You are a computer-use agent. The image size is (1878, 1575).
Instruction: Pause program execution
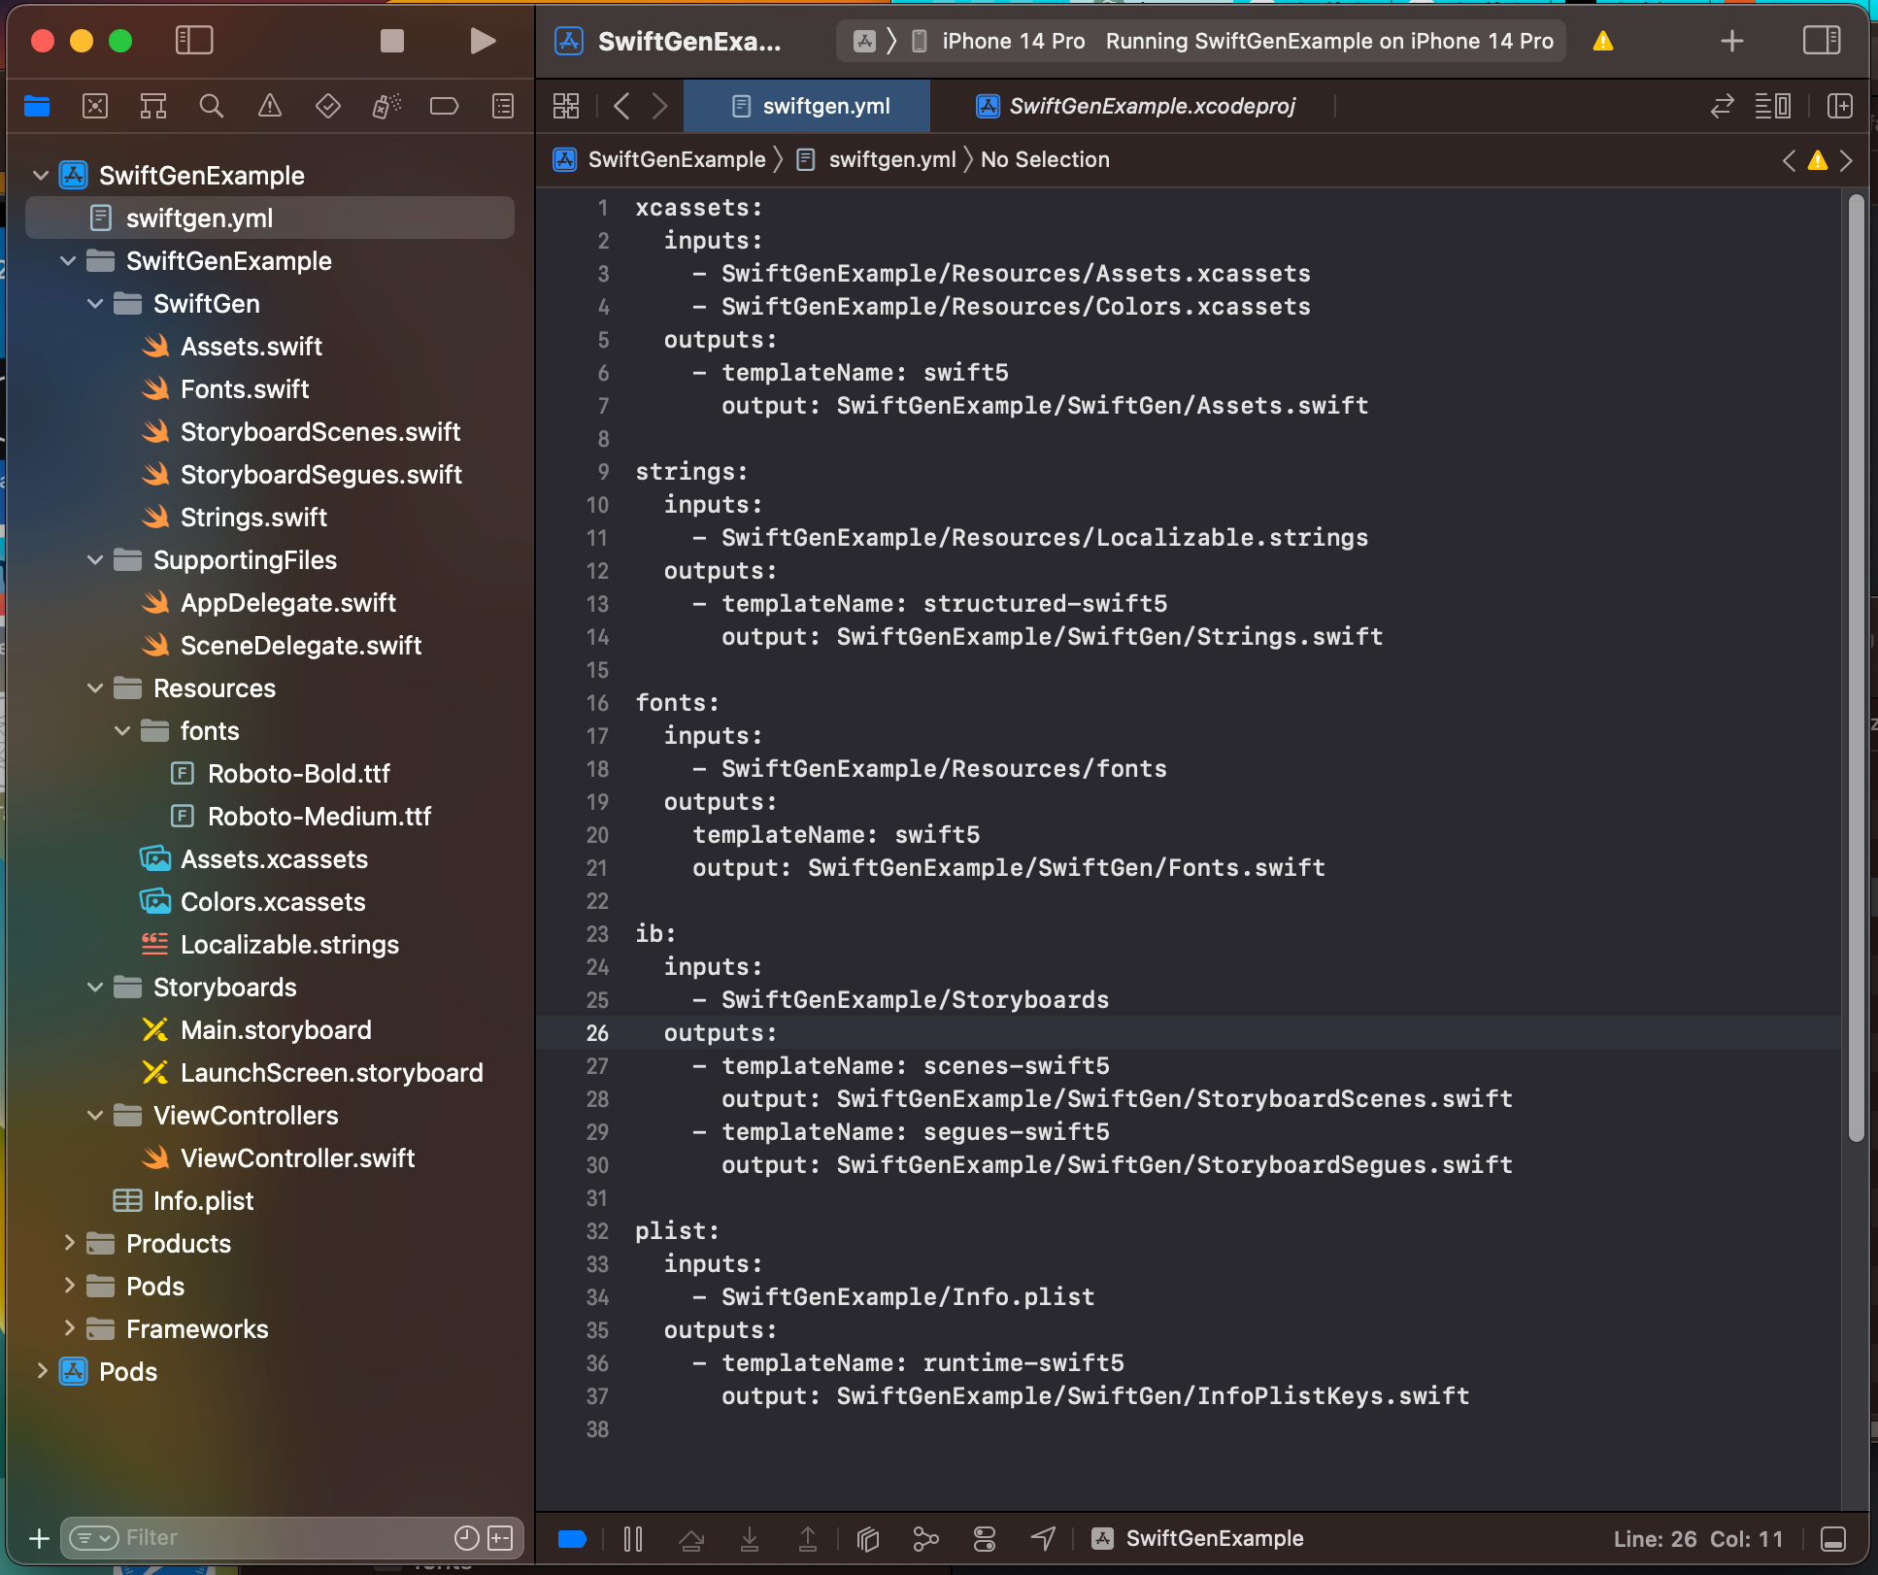point(633,1539)
